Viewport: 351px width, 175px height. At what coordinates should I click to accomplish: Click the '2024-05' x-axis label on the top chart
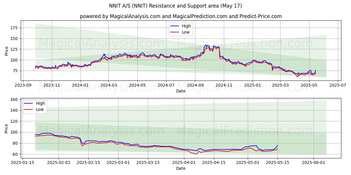pos(137,85)
